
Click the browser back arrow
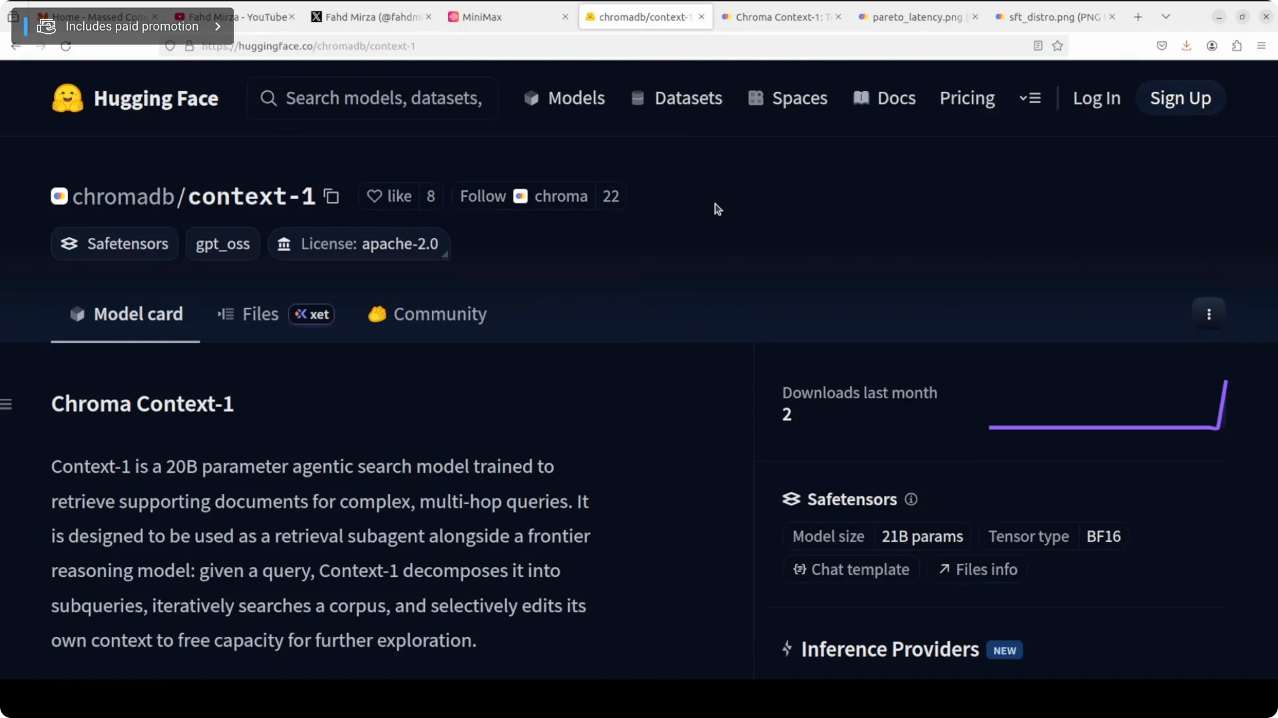click(16, 46)
